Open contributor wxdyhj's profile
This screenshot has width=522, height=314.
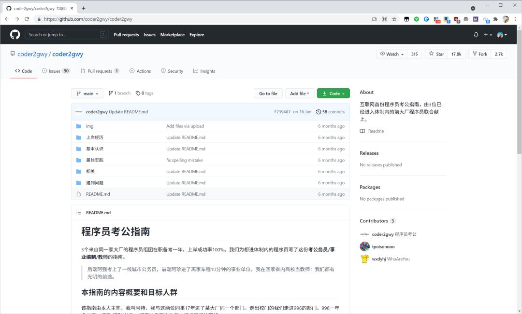pyautogui.click(x=379, y=259)
